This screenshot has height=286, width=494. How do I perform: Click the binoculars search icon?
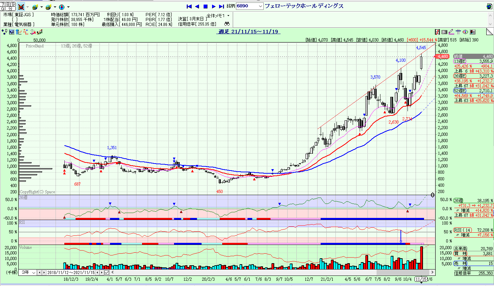pos(227,24)
